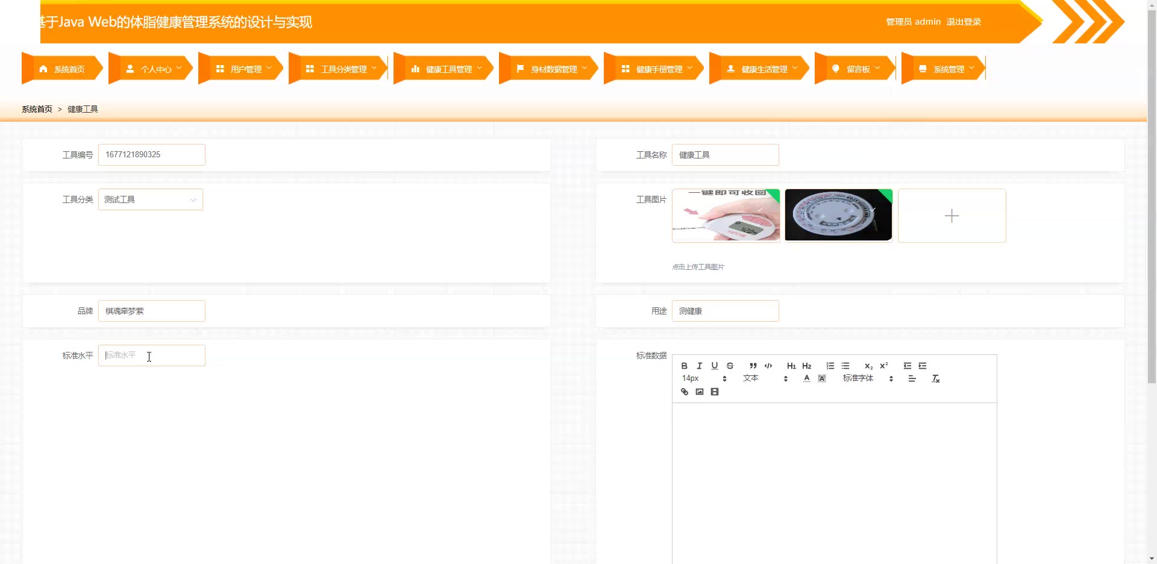Image resolution: width=1157 pixels, height=564 pixels.
Task: Insert a code block in editor
Action: click(768, 366)
